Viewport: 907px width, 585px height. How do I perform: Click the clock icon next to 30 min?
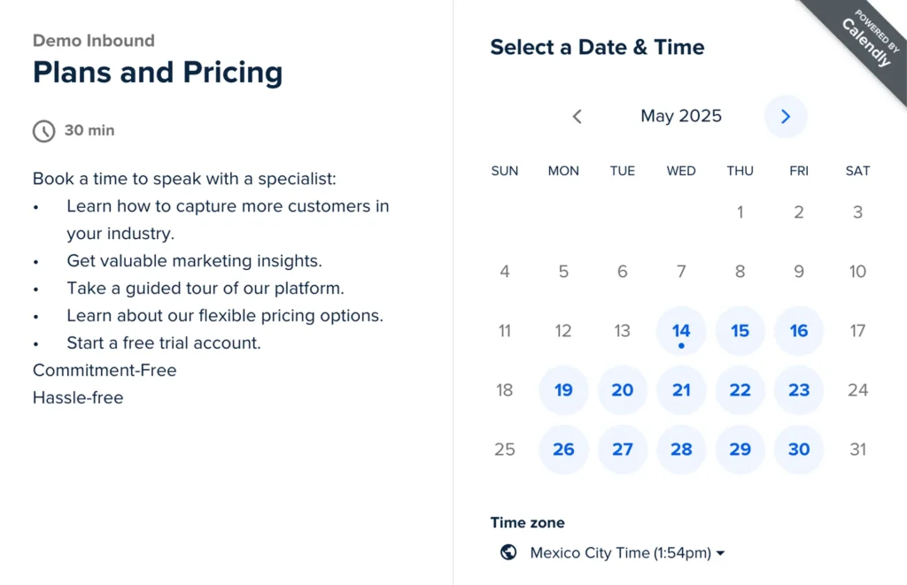click(x=44, y=131)
